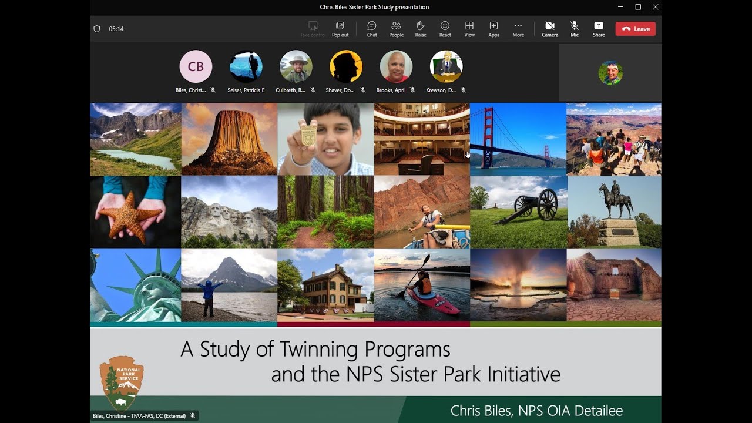Click the muted mic icon beside presenter name

[192, 416]
